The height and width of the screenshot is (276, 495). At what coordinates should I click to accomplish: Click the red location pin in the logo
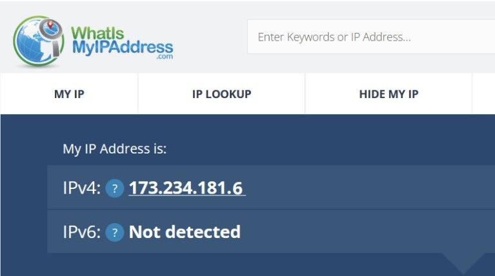50,24
